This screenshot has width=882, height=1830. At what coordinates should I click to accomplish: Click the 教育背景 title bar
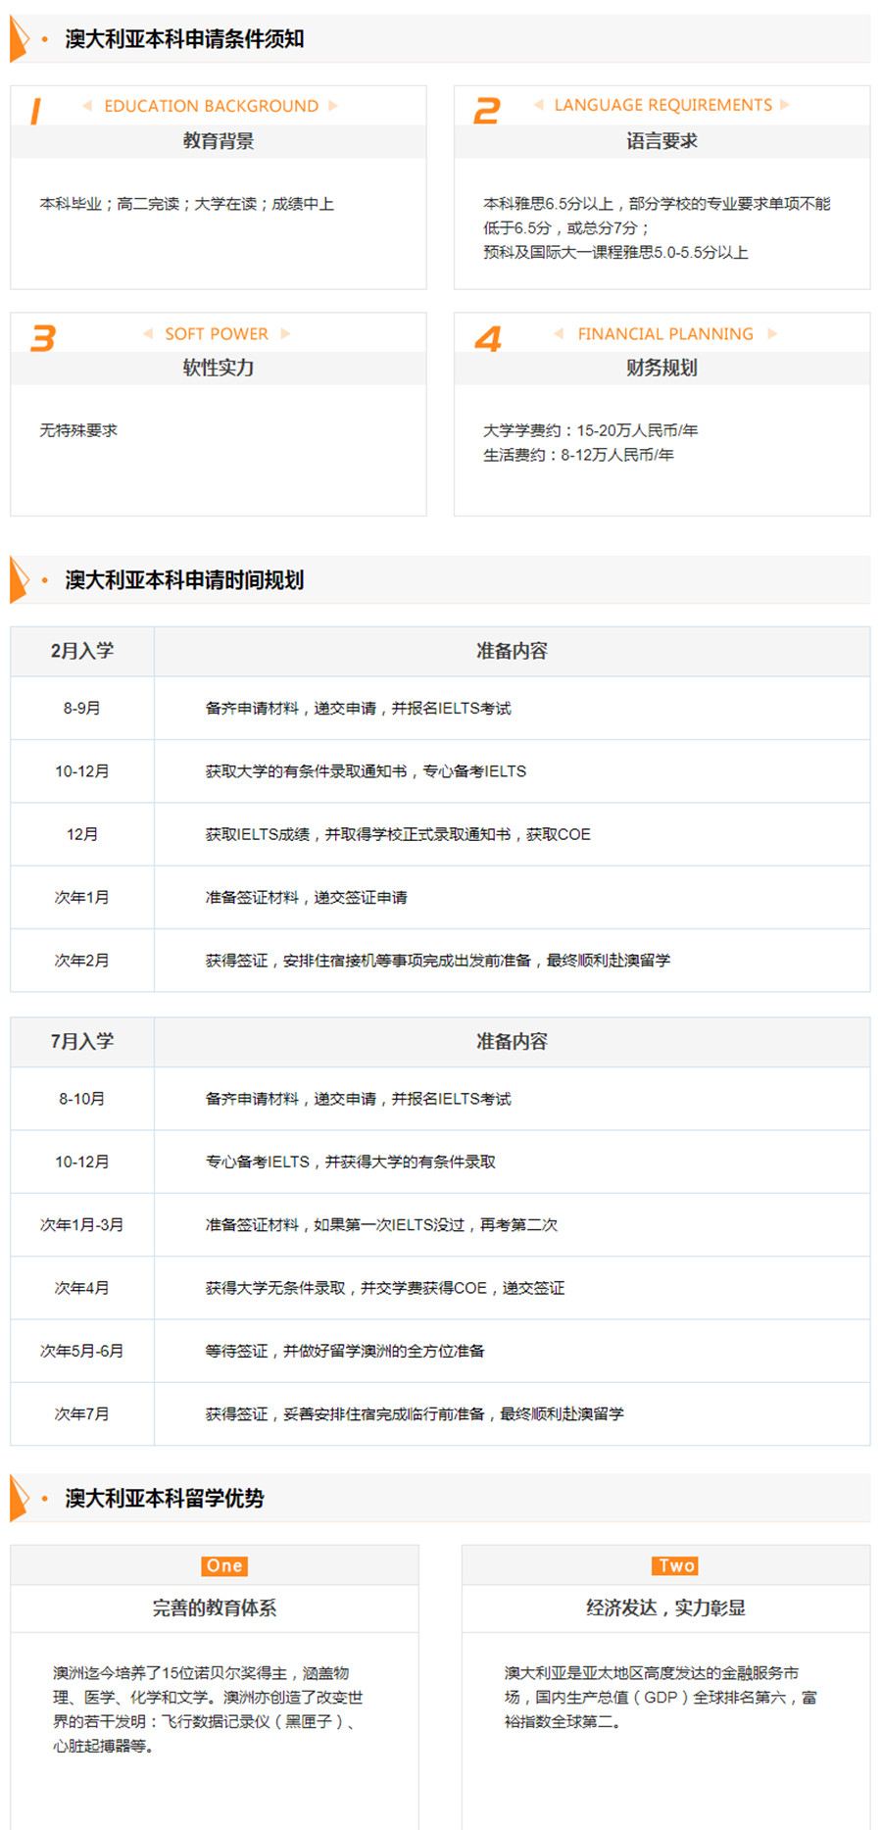tap(219, 141)
